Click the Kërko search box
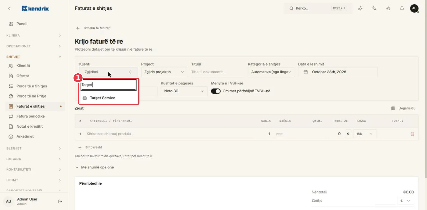 click(x=318, y=8)
